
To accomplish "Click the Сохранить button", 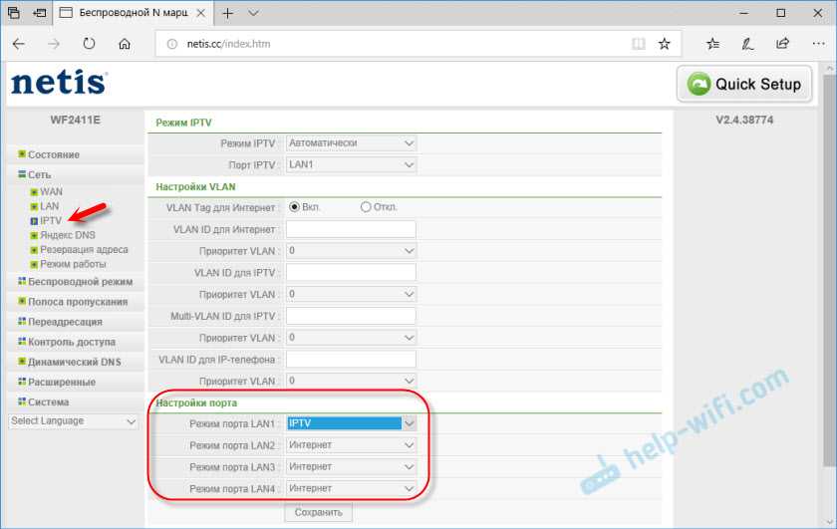I will [x=318, y=512].
